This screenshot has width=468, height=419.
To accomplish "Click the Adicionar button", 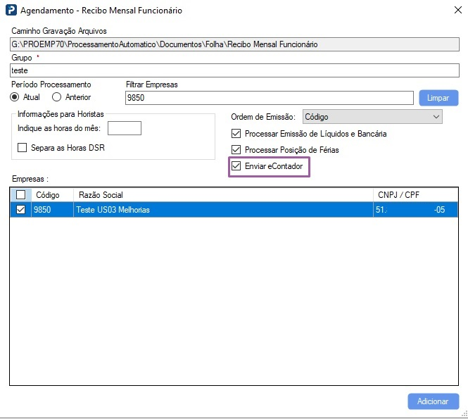I will pyautogui.click(x=433, y=401).
